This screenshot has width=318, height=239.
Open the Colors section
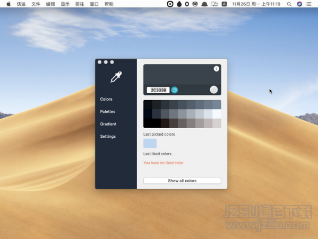[106, 99]
